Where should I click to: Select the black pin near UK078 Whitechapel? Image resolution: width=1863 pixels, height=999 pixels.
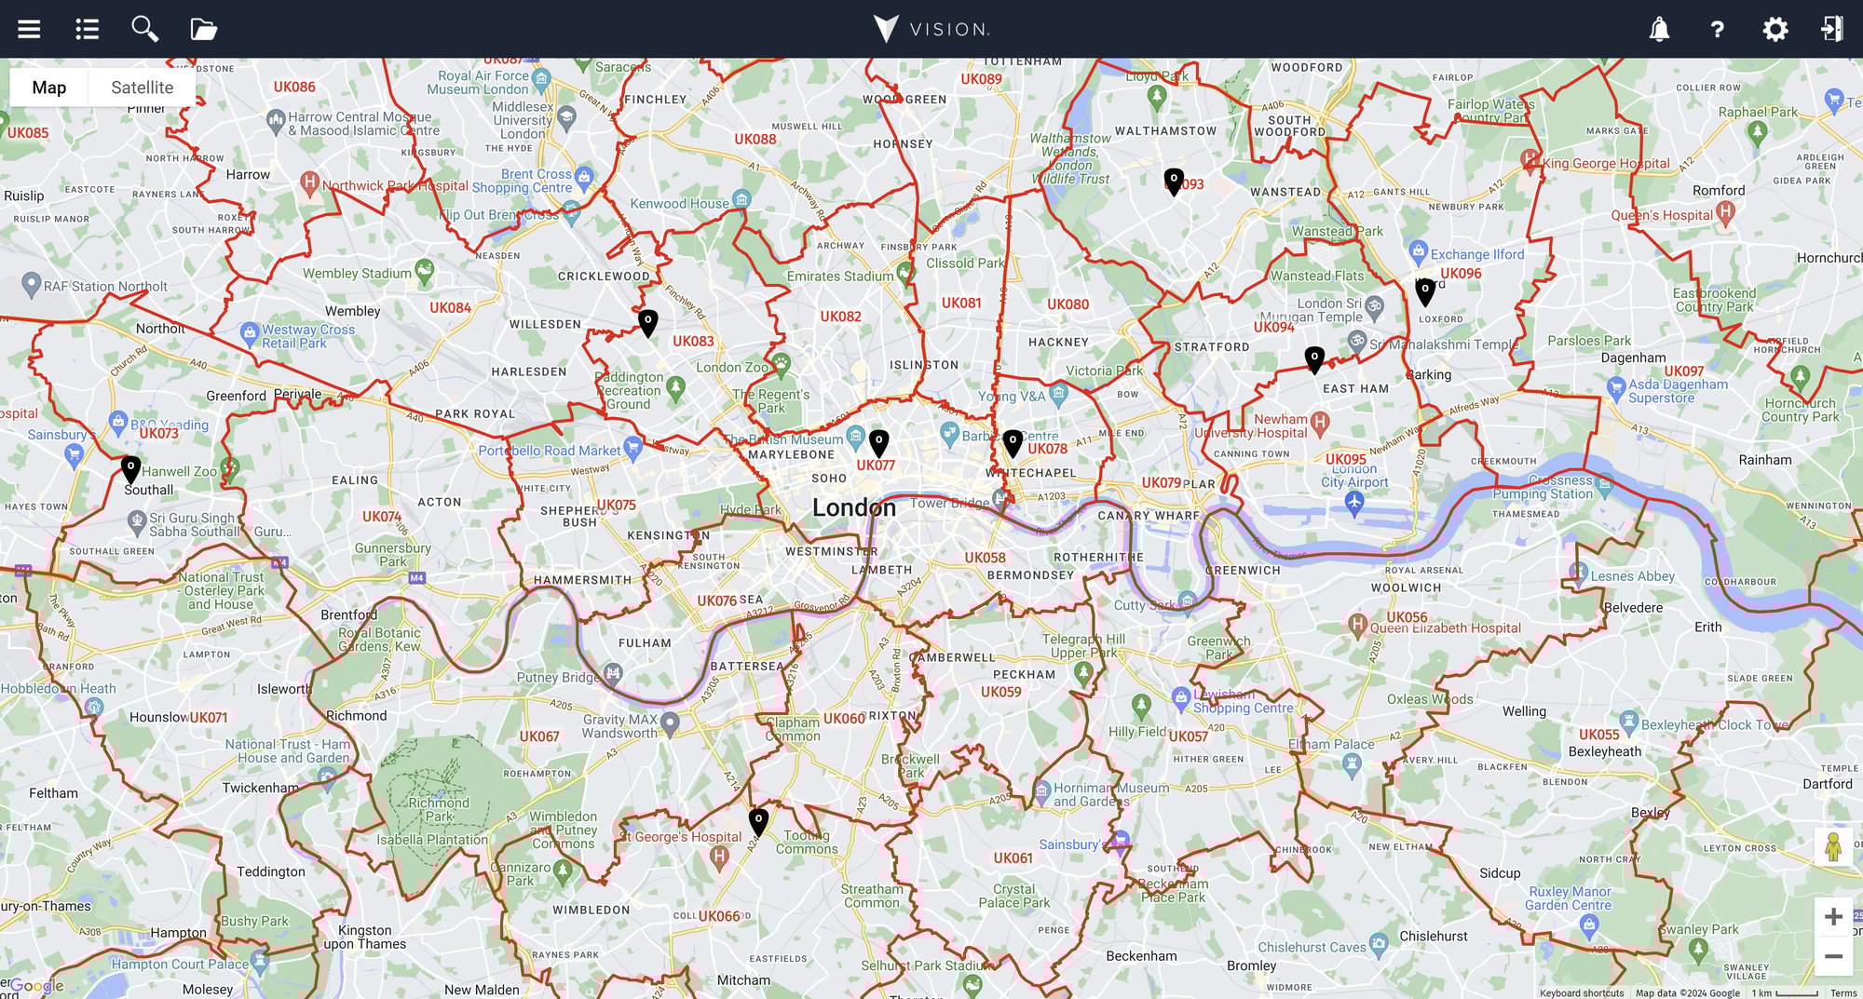tap(1013, 443)
